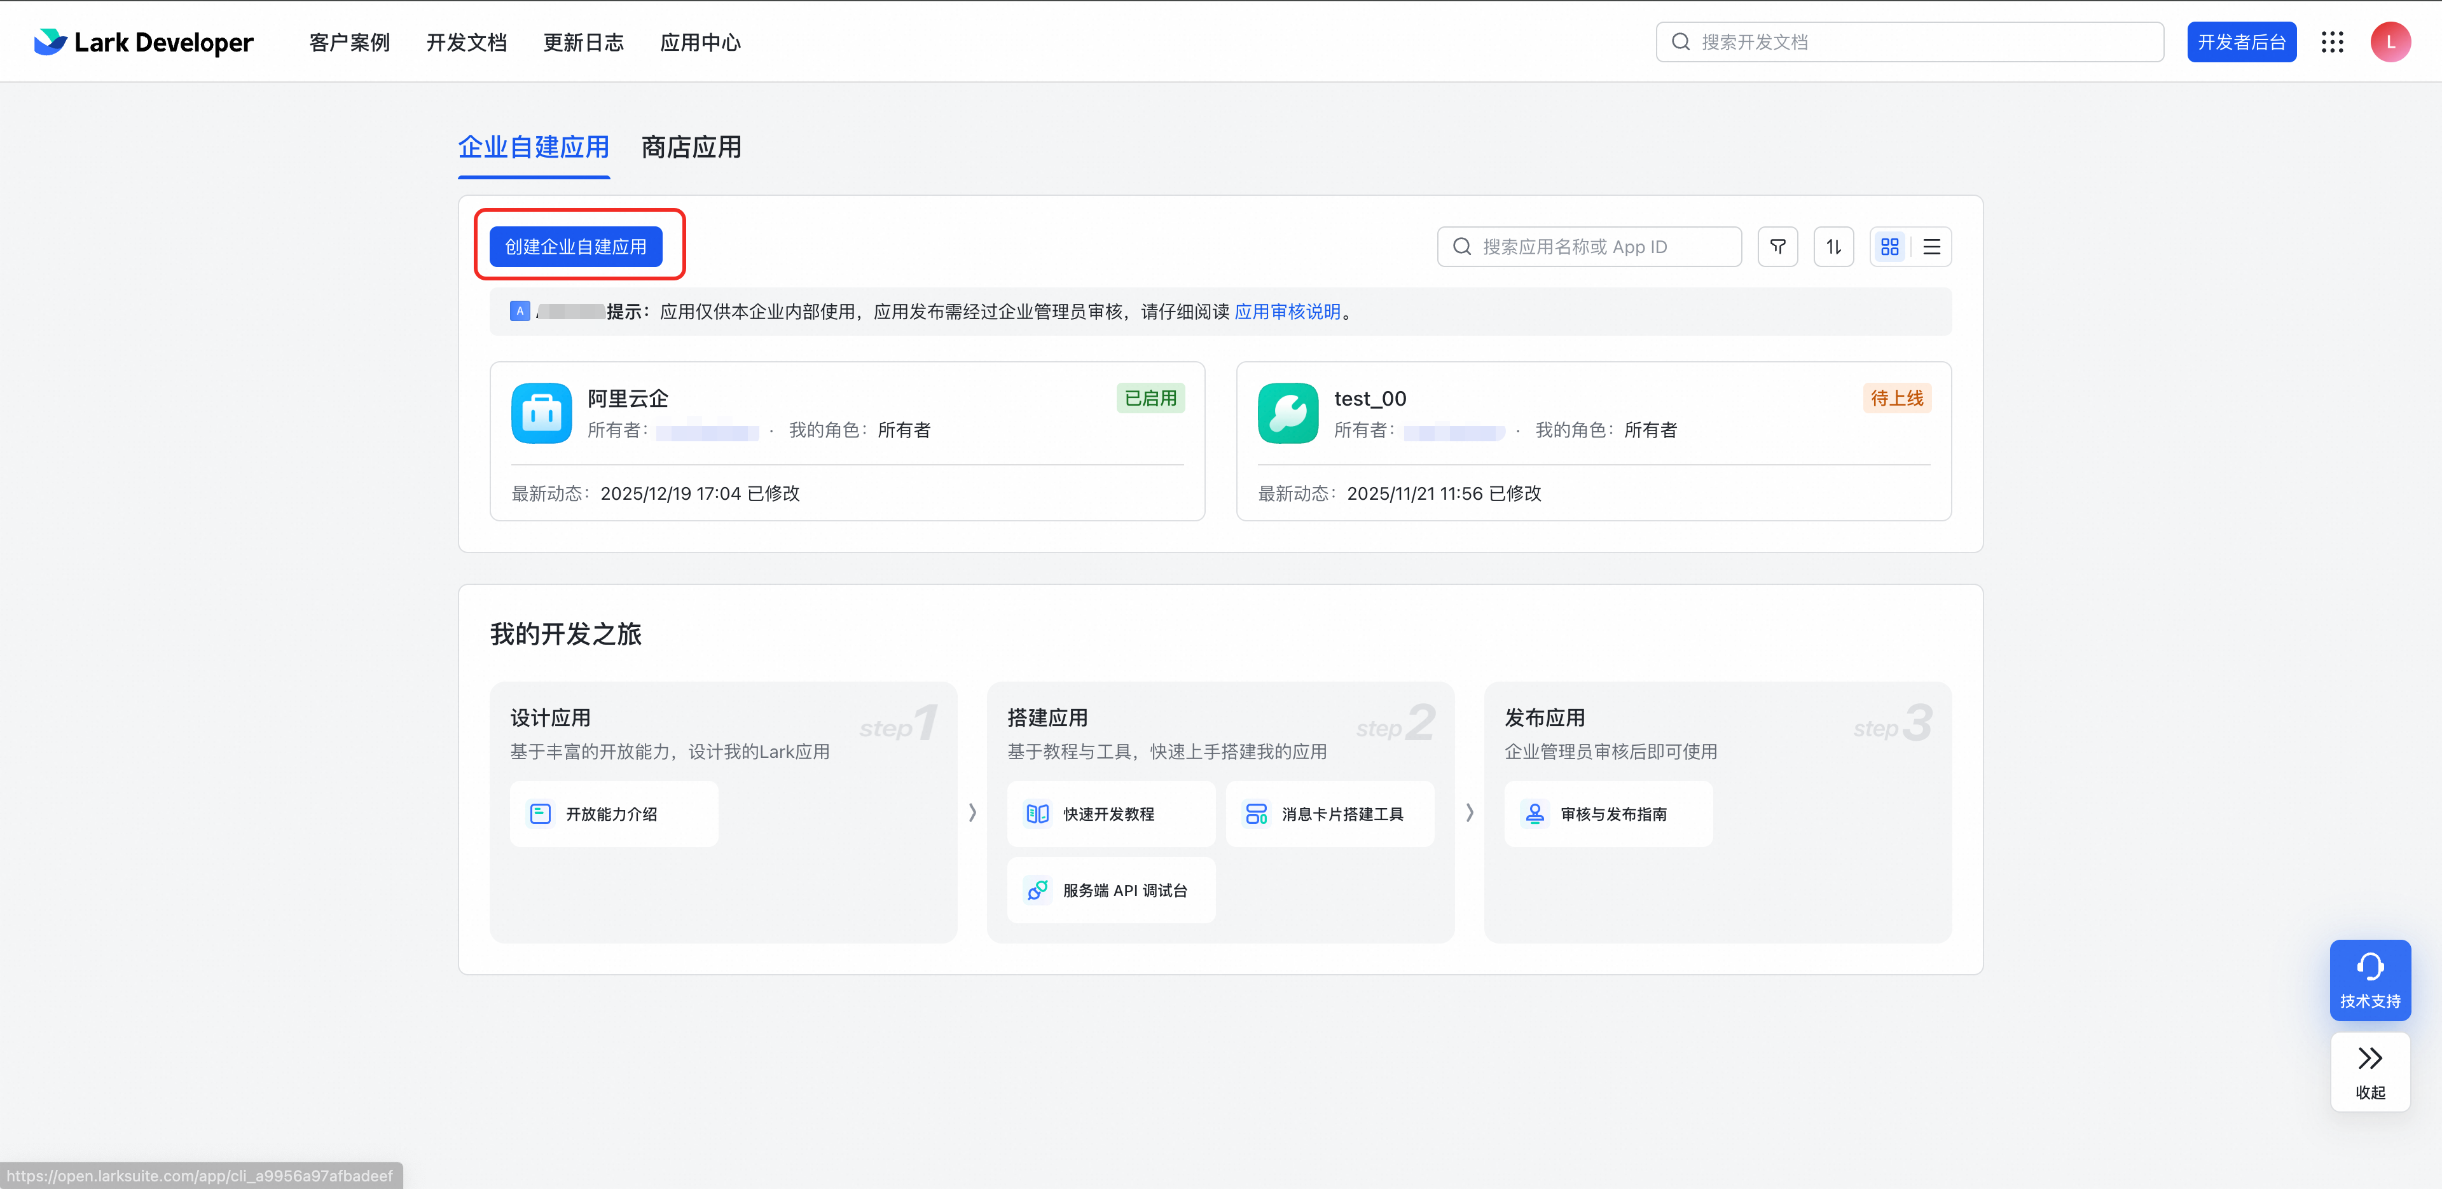Open the 应用审核说明 link
Screen dimensions: 2442x1189
1287,312
